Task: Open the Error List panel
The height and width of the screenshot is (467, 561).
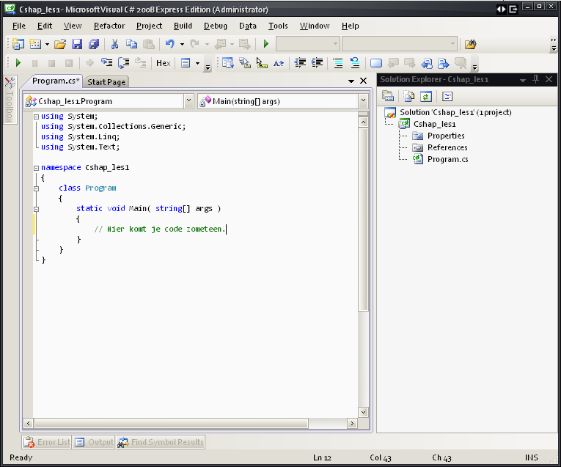Action: coord(46,442)
